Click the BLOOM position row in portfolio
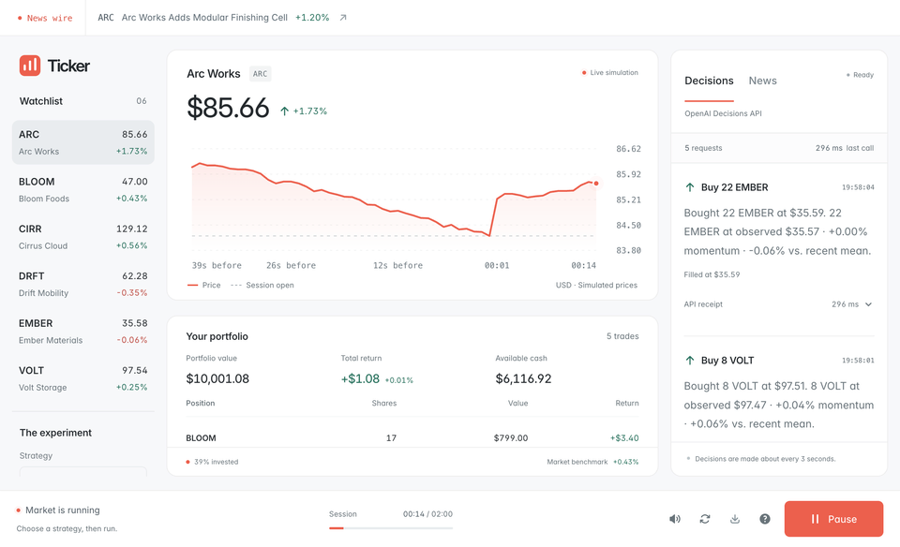Screen dimensions: 900x547 (412, 438)
